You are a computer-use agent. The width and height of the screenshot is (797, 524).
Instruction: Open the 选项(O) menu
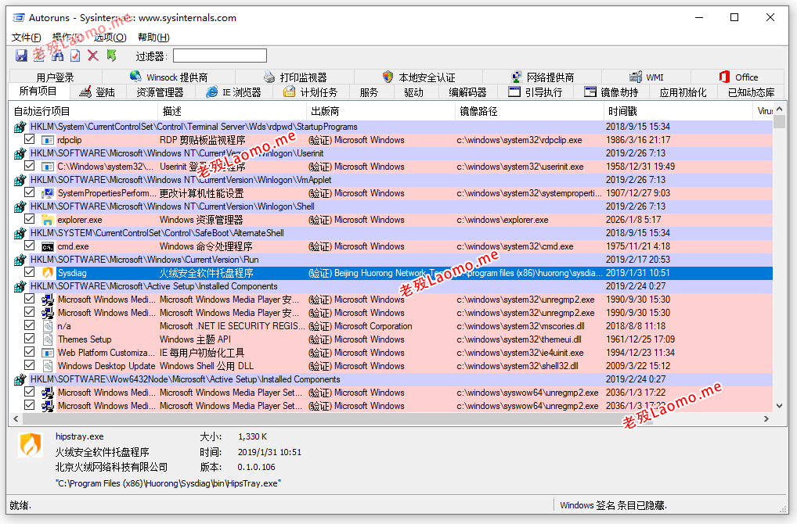point(110,37)
